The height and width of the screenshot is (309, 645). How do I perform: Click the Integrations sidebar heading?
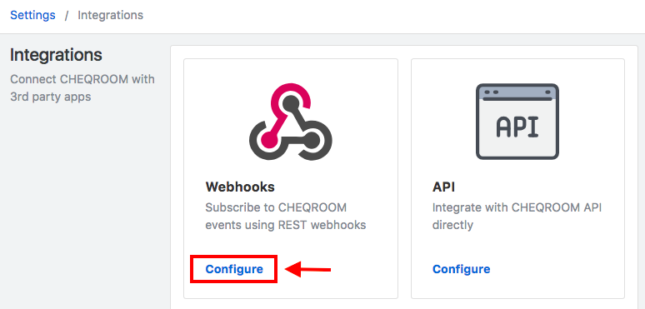pos(56,55)
